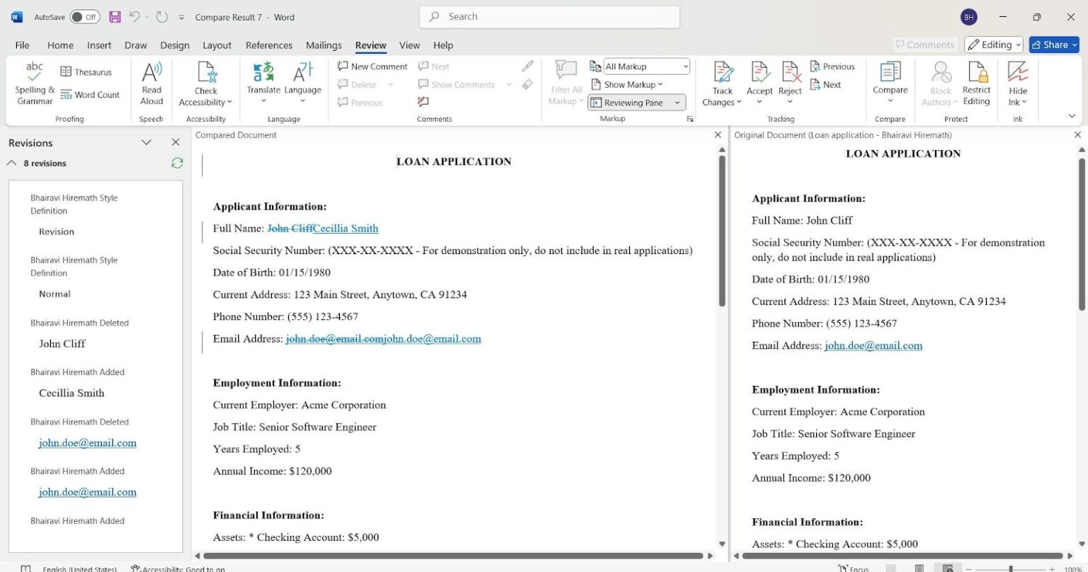
Task: Toggle AutoSave switch on
Action: (x=84, y=17)
